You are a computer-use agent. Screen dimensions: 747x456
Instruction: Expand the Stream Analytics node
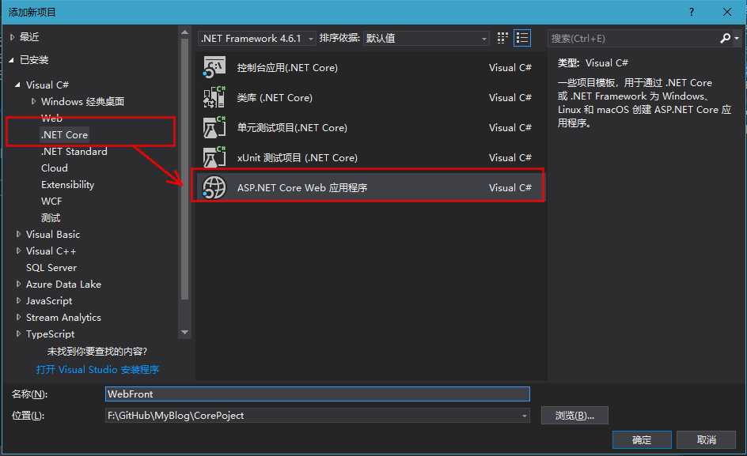tap(18, 317)
